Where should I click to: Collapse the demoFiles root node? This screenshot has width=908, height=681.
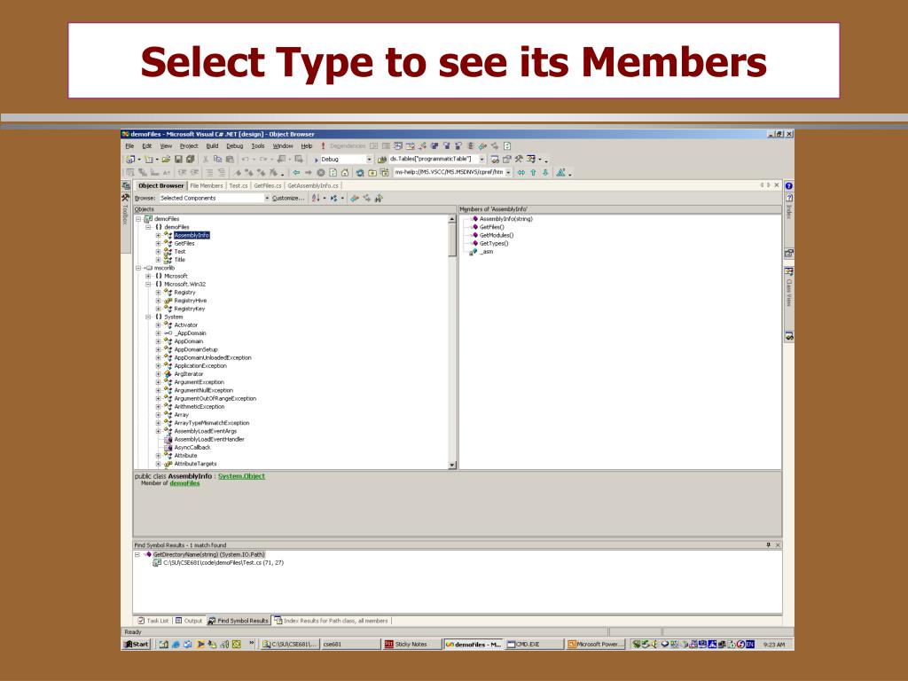pyautogui.click(x=138, y=220)
